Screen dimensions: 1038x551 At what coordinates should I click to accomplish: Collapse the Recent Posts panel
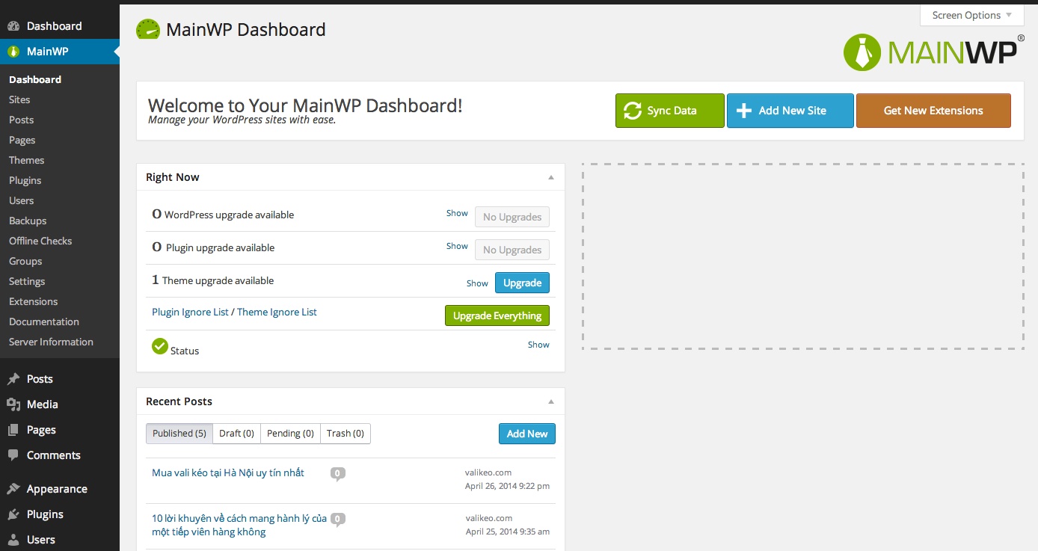pos(551,402)
